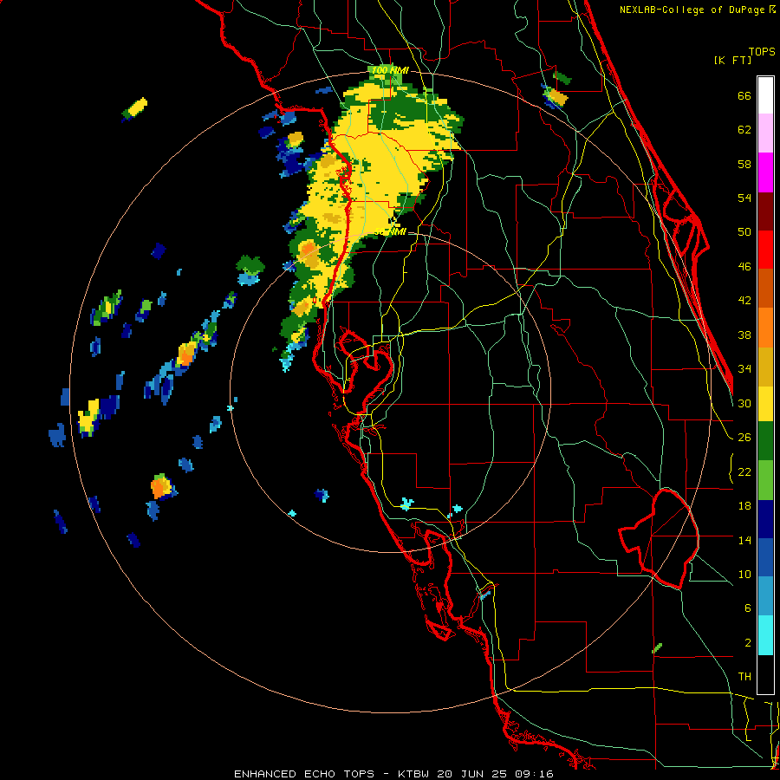
Task: Select the light pink legend swatch
Action: click(x=765, y=133)
